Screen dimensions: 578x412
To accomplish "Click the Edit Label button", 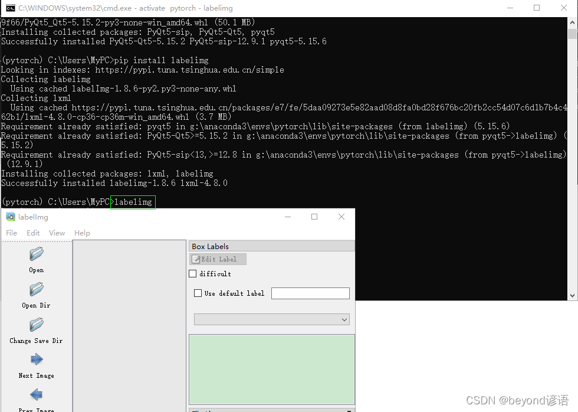I will (x=218, y=259).
